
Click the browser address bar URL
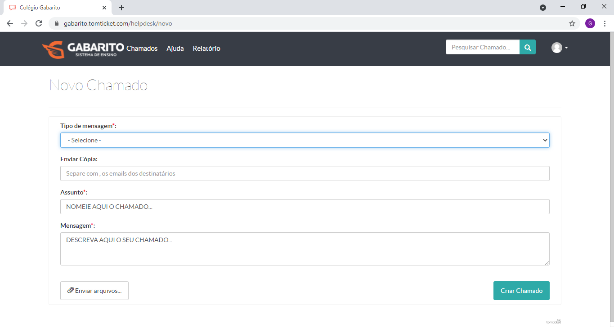(x=118, y=23)
